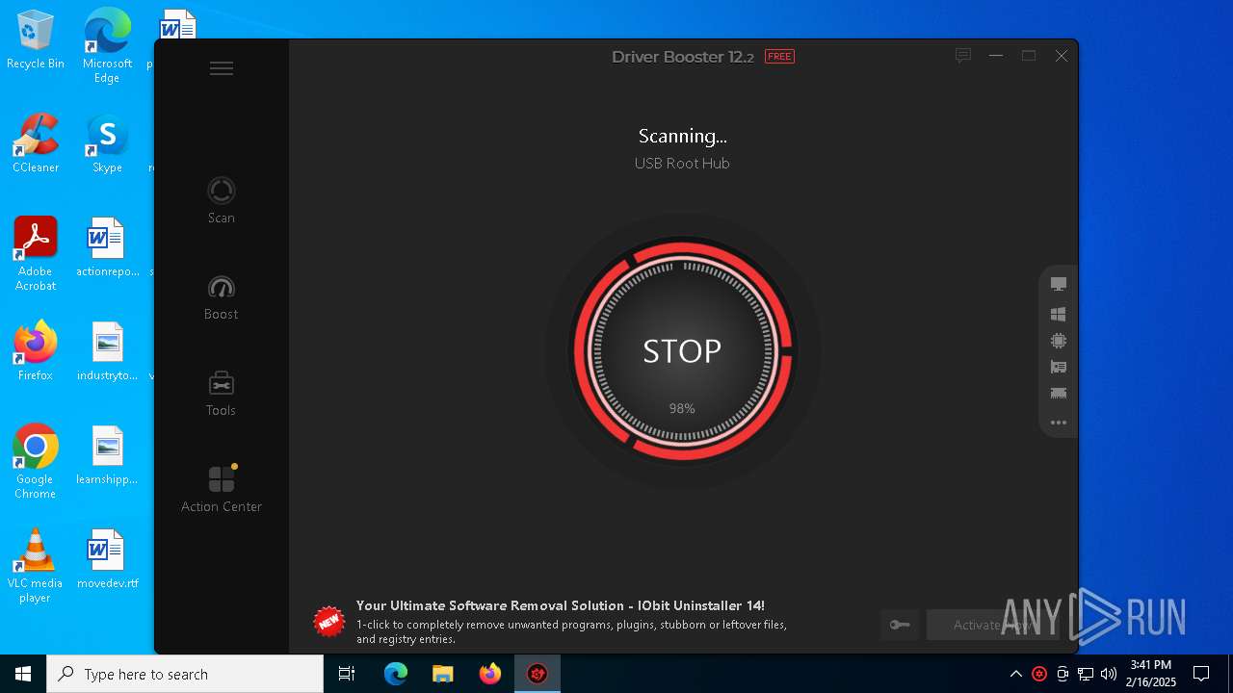Click the license key icon
Screen dimensions: 1233x693
pyautogui.click(x=900, y=625)
